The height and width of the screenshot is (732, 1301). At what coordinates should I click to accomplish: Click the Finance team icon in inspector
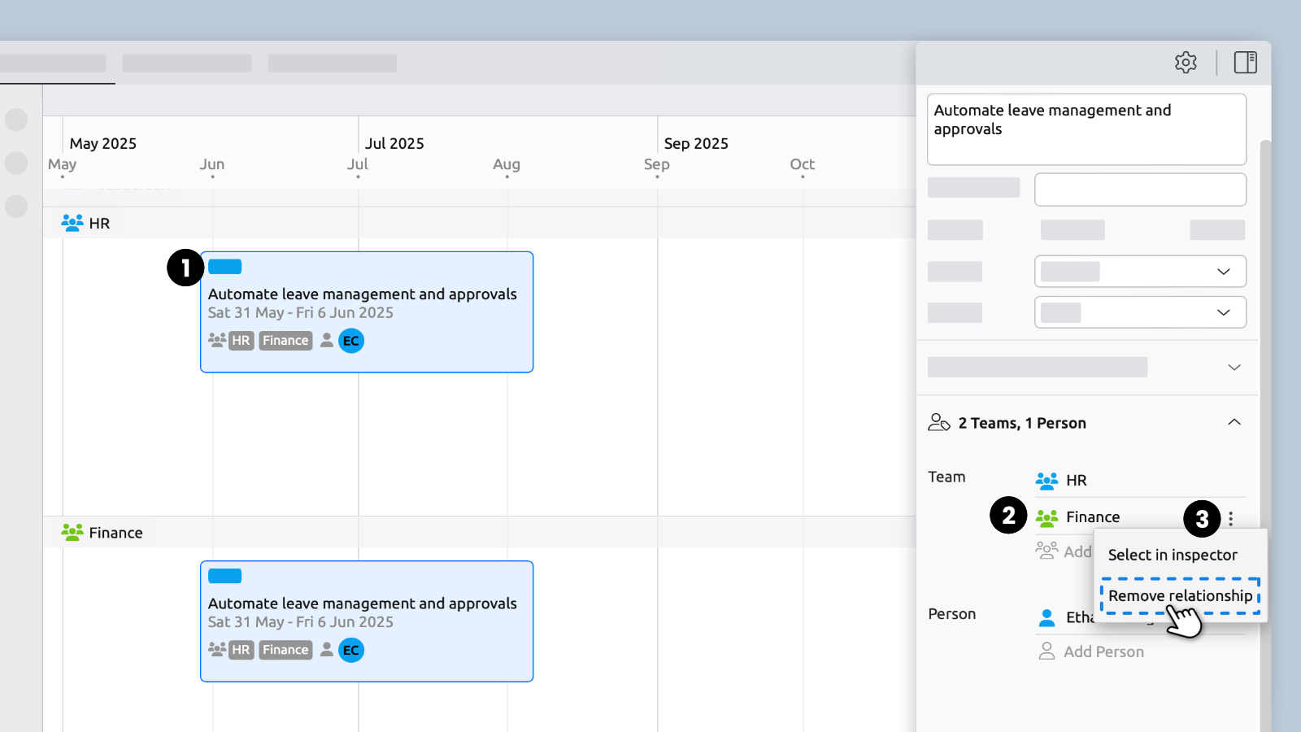pos(1046,517)
